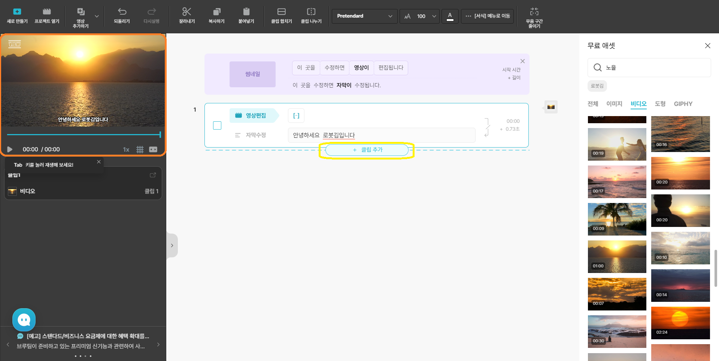Select the 비디오 clip row
The width and height of the screenshot is (719, 361).
point(83,191)
